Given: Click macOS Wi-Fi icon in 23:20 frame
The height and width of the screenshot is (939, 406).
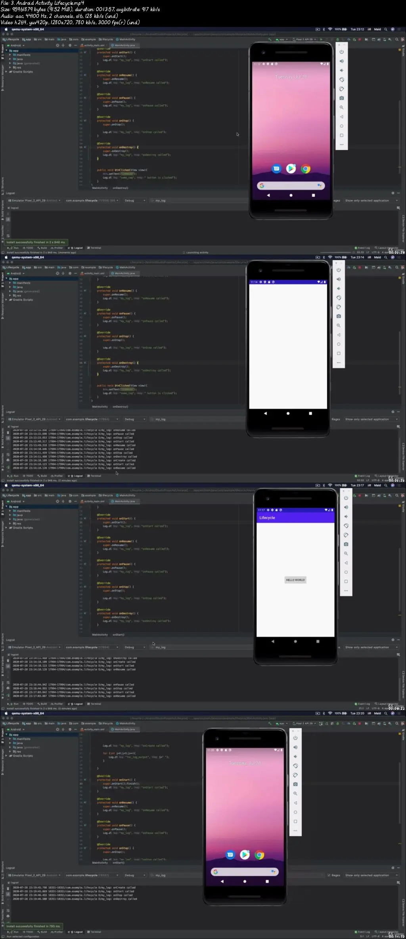Looking at the screenshot, I should (x=330, y=713).
